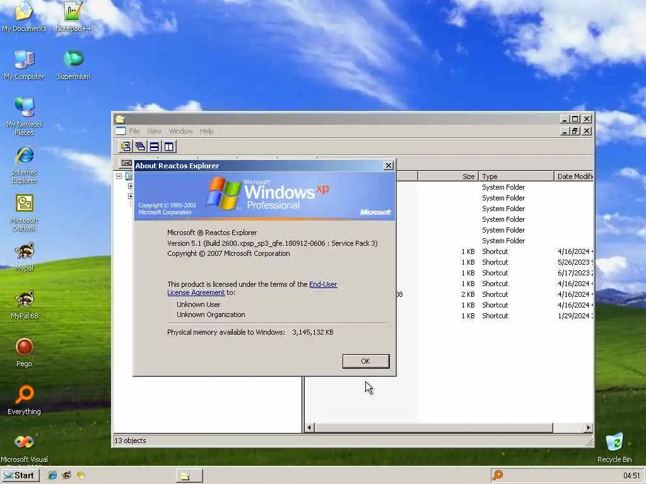The image size is (646, 484).
Task: Click the tile horizontally toolbar icon
Action: point(155,146)
